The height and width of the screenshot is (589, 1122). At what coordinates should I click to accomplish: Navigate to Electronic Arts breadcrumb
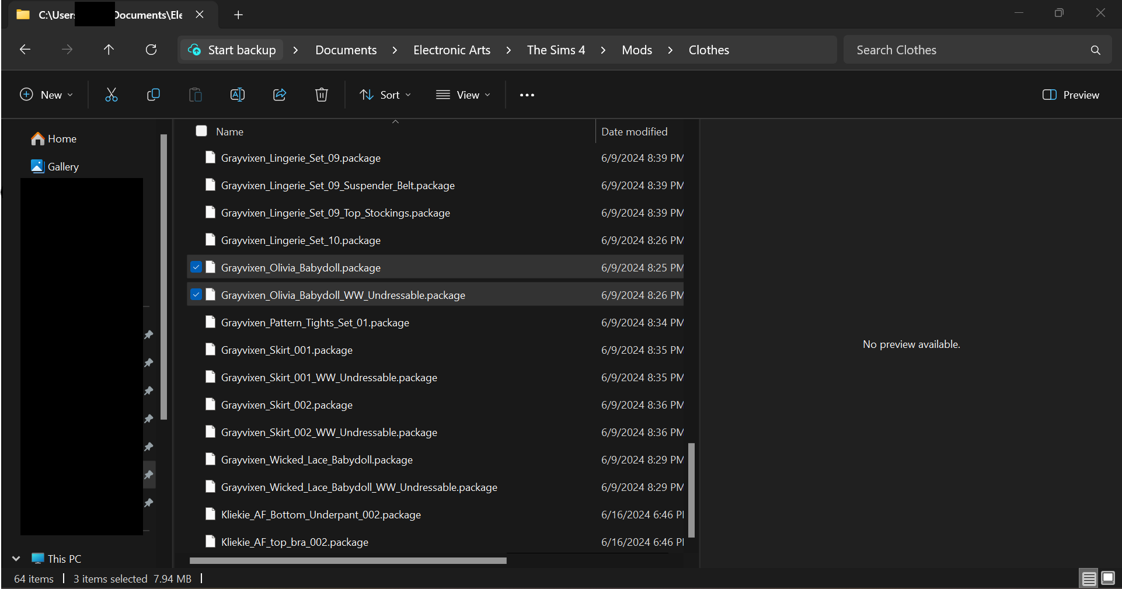pos(452,50)
